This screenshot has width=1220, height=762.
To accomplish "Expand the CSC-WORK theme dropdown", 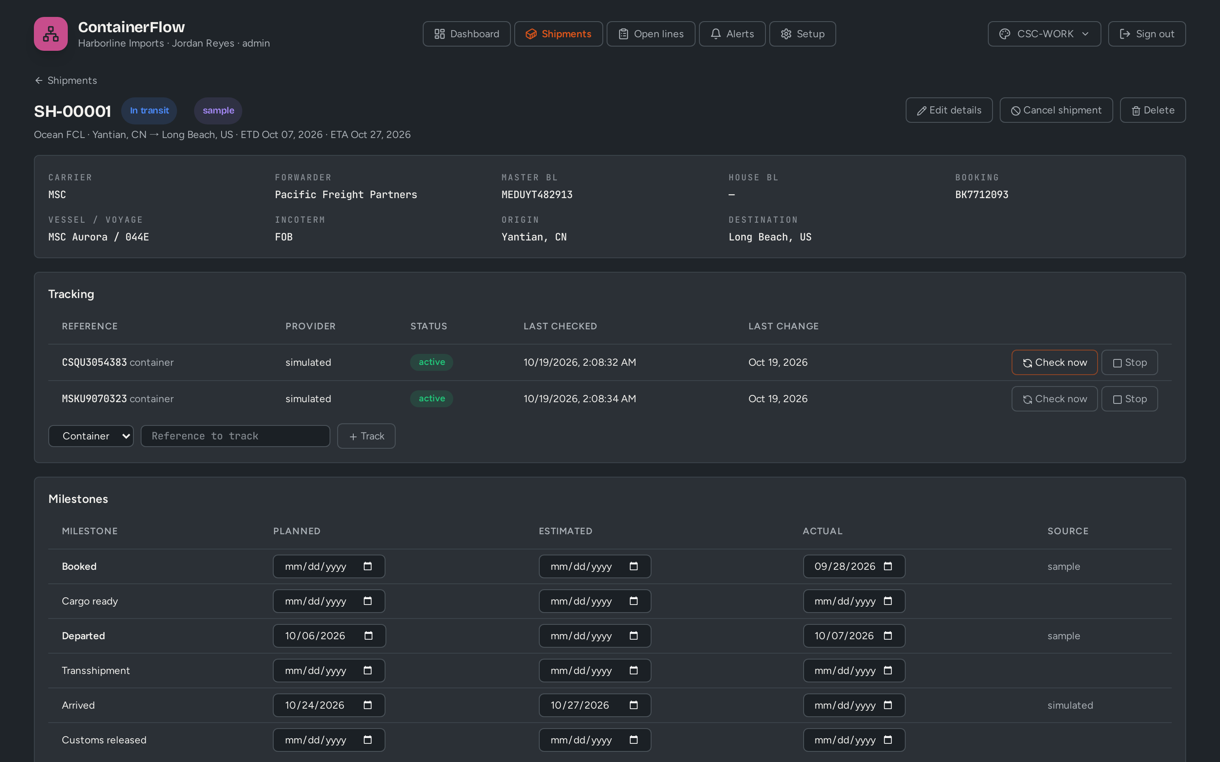I will click(x=1044, y=34).
